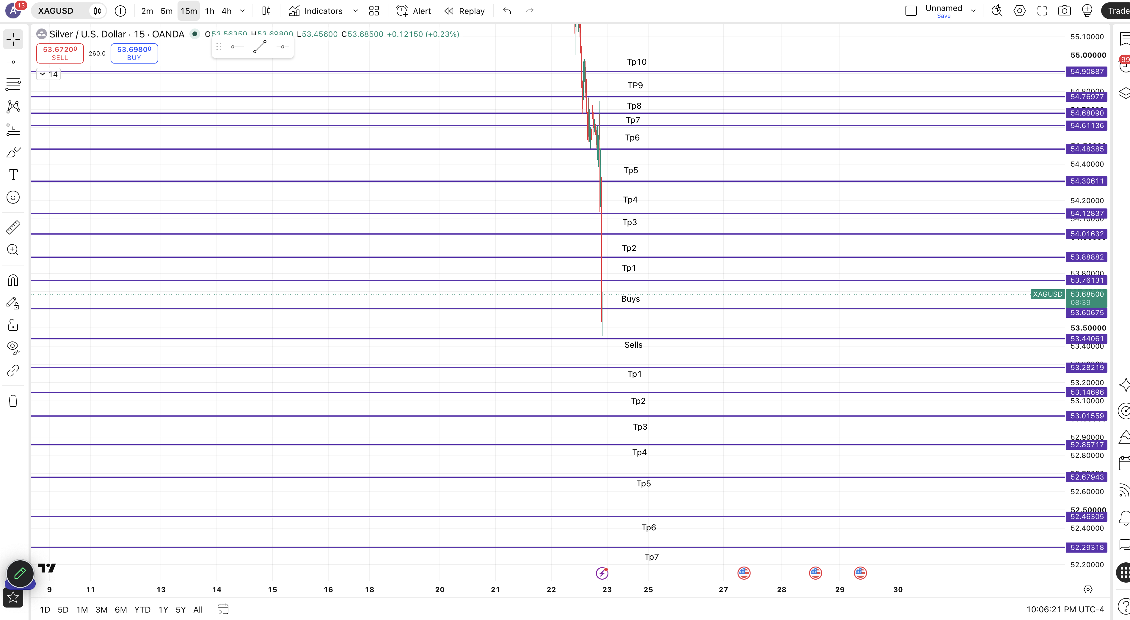Viewport: 1130px width, 620px height.
Task: Switch to the 1h timeframe
Action: click(210, 11)
